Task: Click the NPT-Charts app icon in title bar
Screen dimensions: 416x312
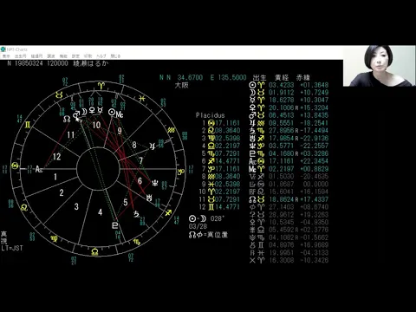Action: pos(3,49)
